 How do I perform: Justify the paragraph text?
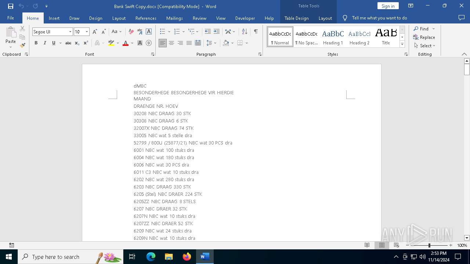pyautogui.click(x=189, y=43)
